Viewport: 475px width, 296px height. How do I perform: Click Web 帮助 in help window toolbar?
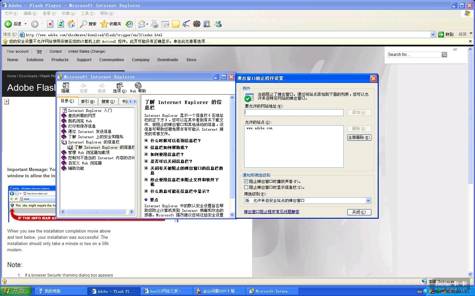(x=138, y=88)
